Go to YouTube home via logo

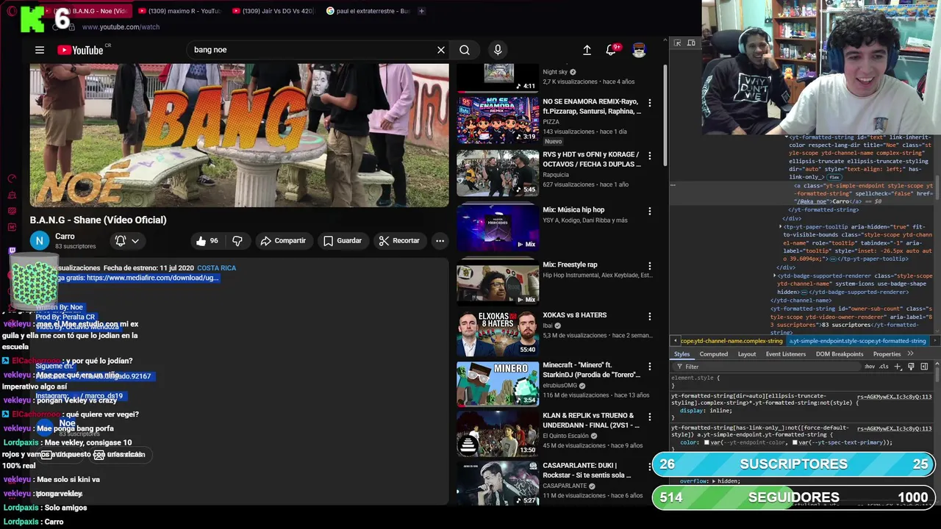(80, 50)
